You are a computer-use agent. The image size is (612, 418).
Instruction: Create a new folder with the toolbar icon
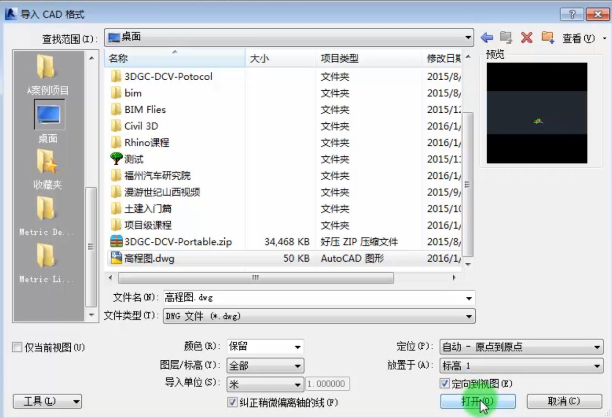coord(548,38)
